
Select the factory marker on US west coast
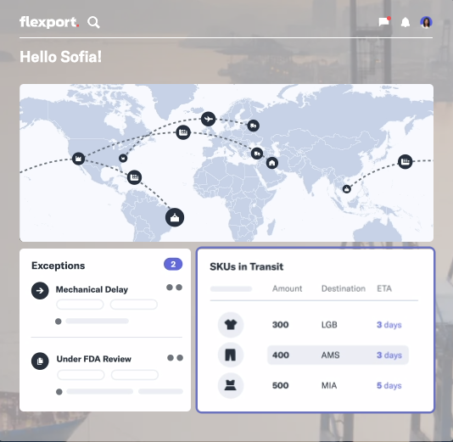(x=78, y=159)
